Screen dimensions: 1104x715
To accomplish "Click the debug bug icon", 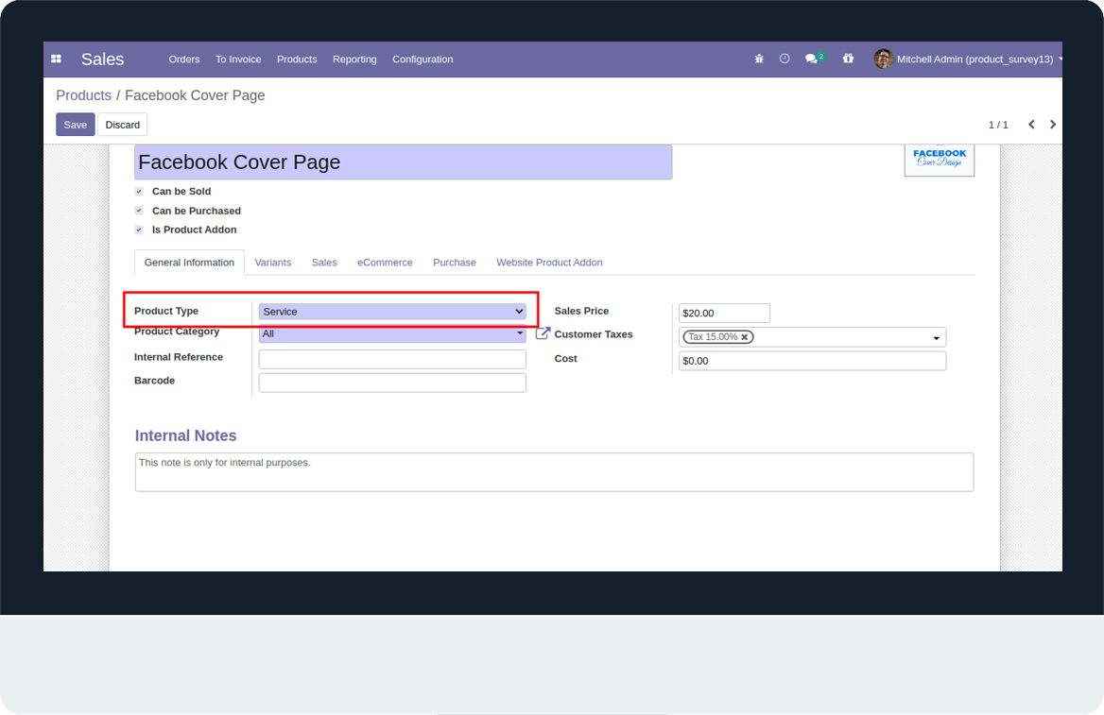I will click(x=759, y=60).
